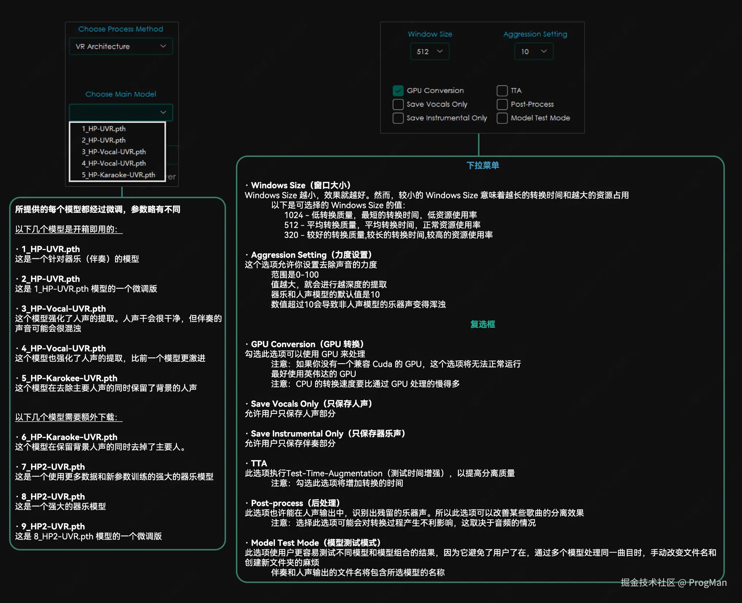This screenshot has height=603, width=742.
Task: Enable the TTA option
Action: 502,91
